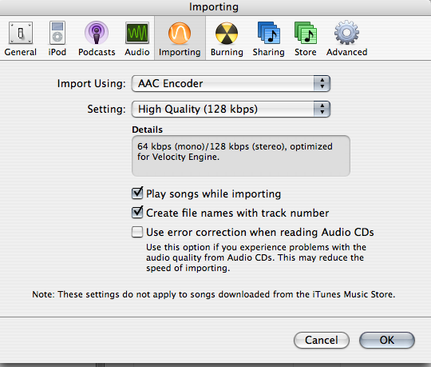Image resolution: width=431 pixels, height=367 pixels.
Task: Open the Setting High Quality dropdown
Action: (x=231, y=109)
